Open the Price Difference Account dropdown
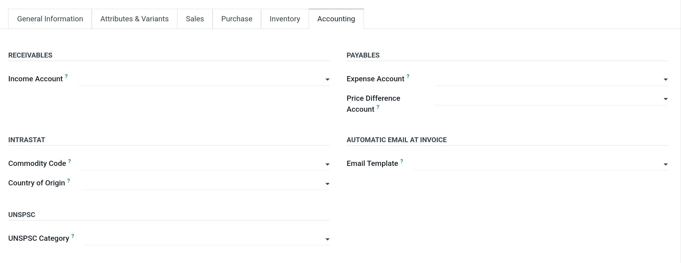This screenshot has height=263, width=681. coord(665,99)
